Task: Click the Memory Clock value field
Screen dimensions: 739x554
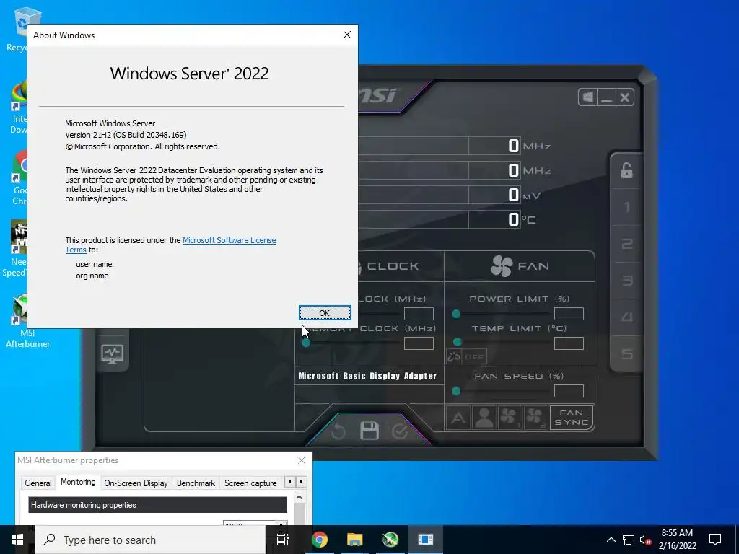Action: [419, 343]
